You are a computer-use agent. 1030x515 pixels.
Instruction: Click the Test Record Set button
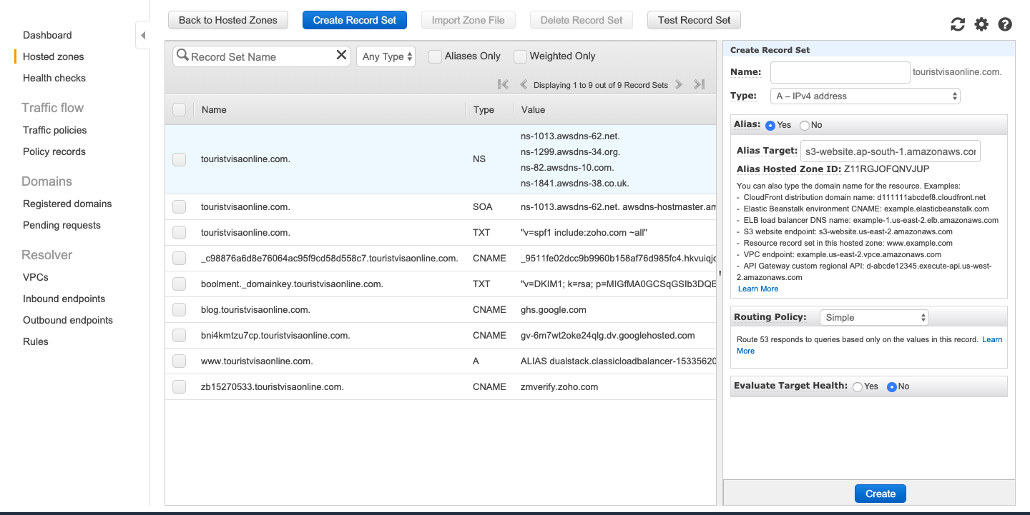(x=694, y=20)
